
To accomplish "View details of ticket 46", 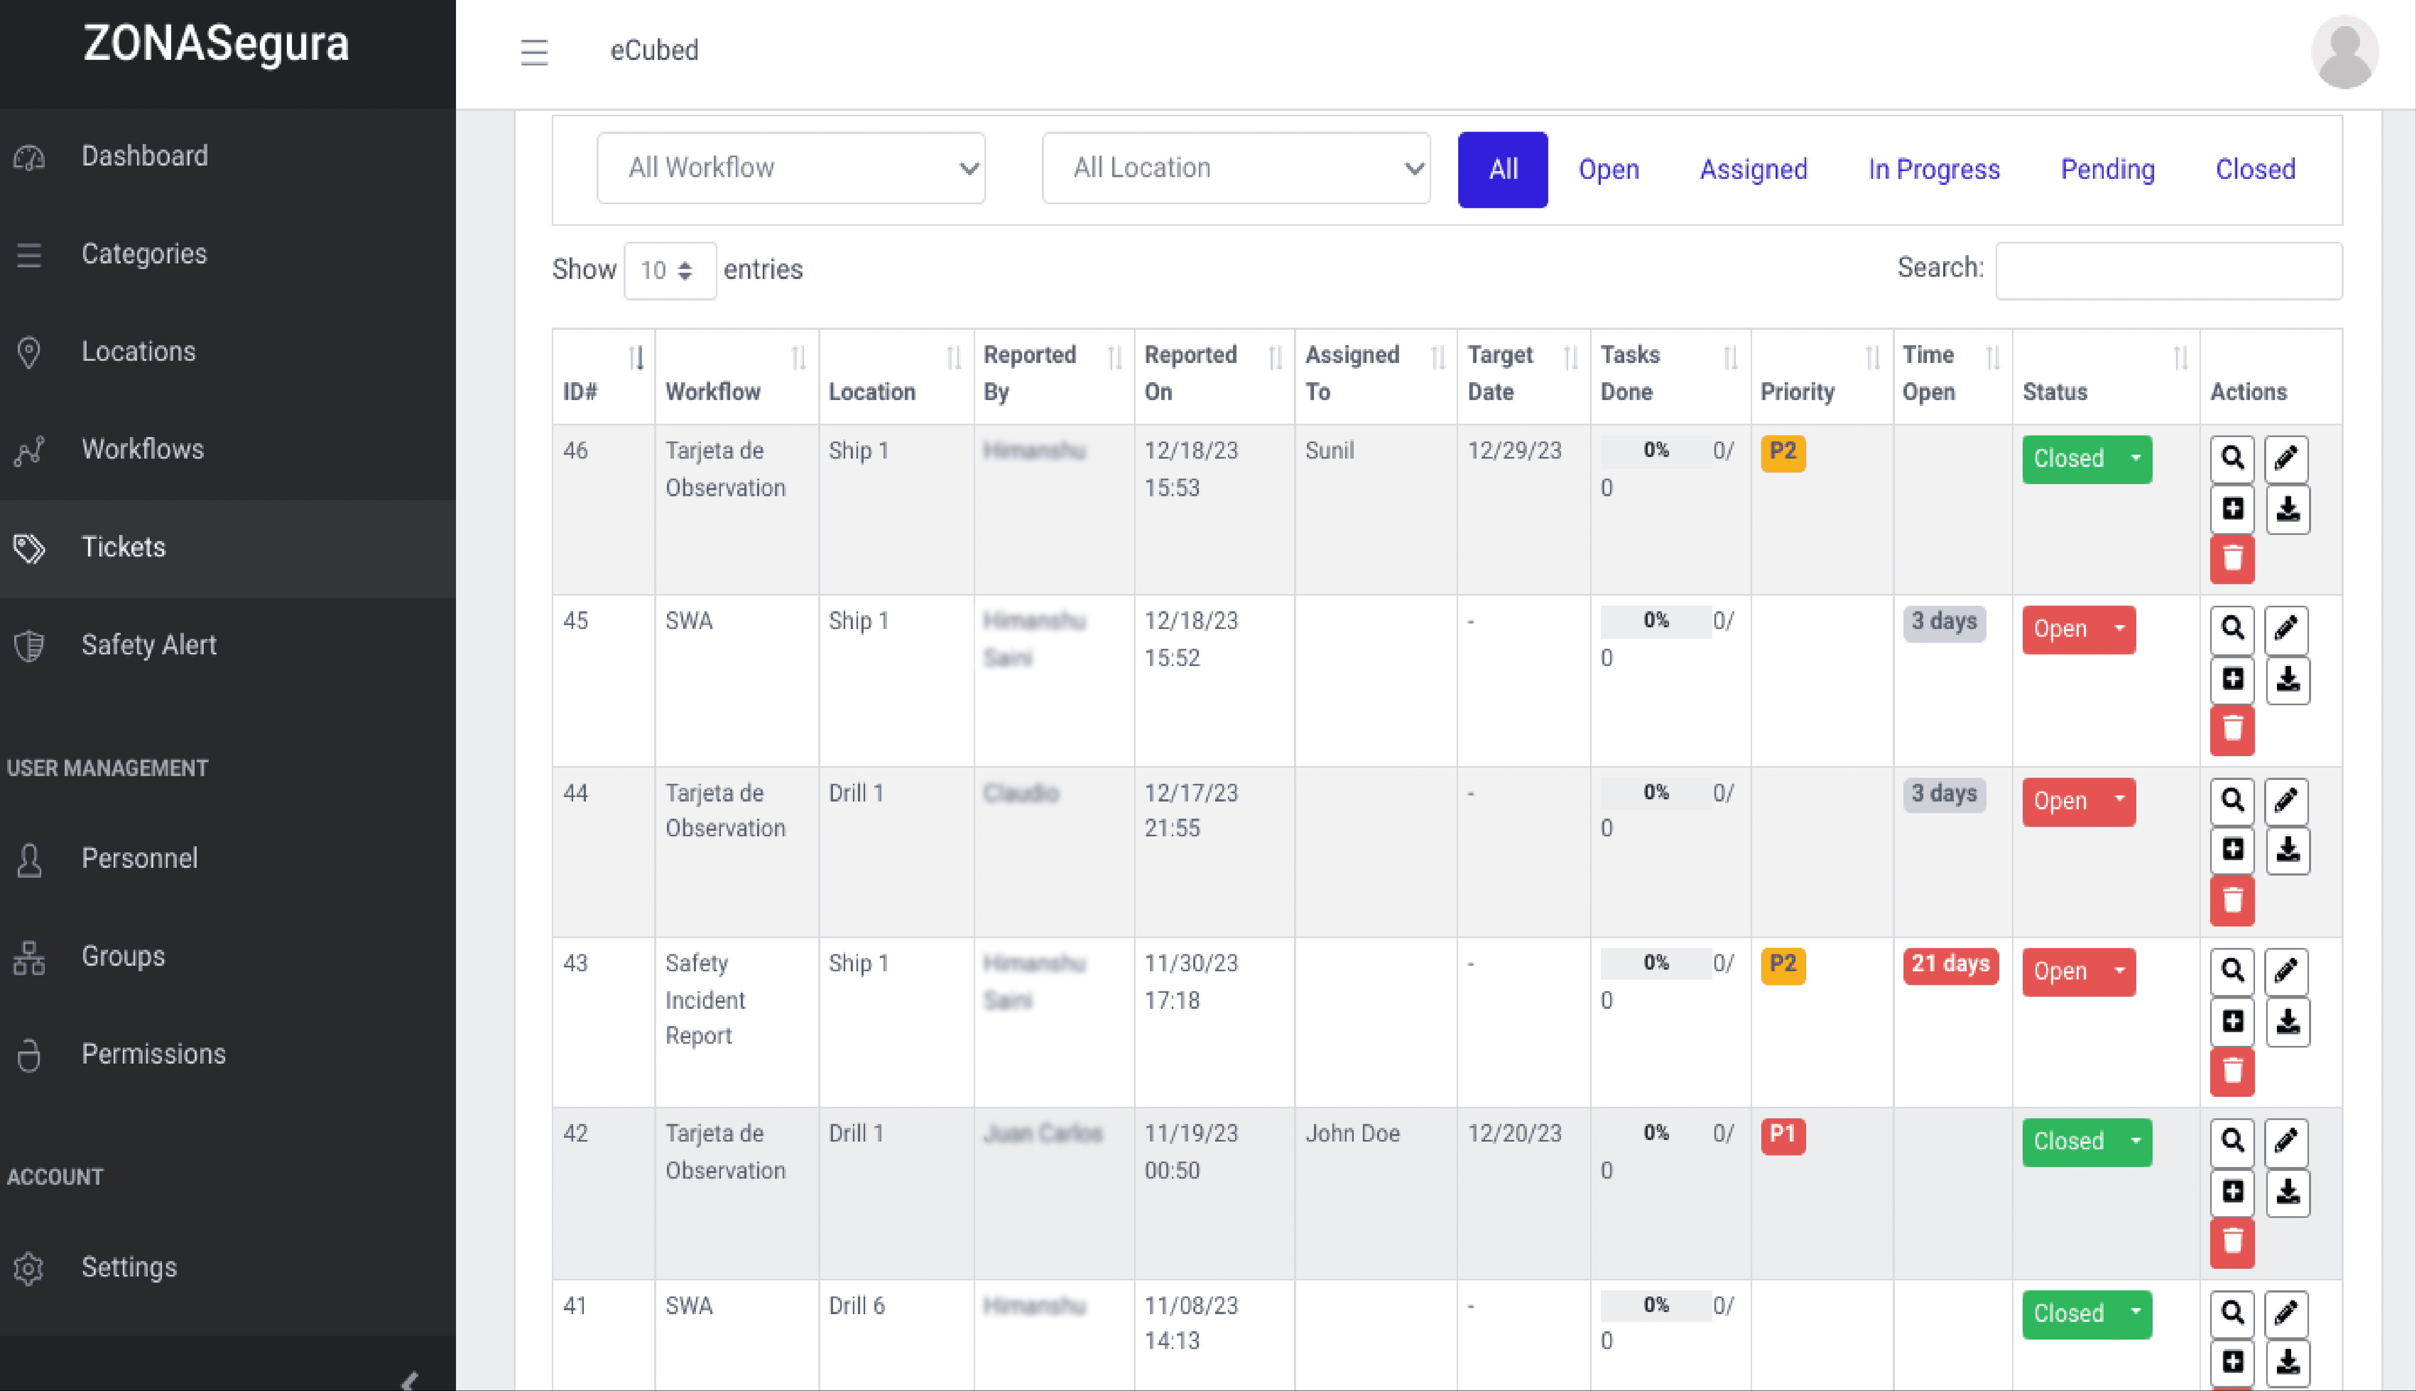I will [2232, 459].
